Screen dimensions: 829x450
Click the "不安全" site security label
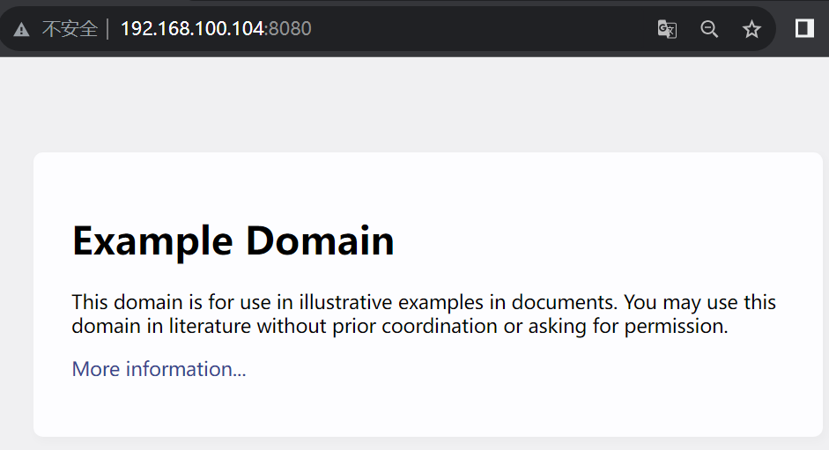70,29
